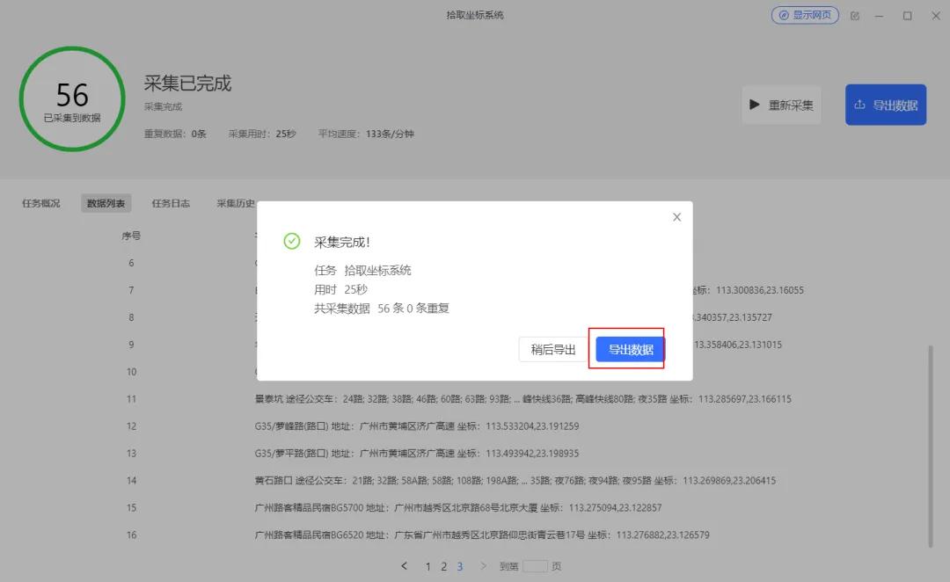Close the 采集完成 dialog with X

coord(676,217)
